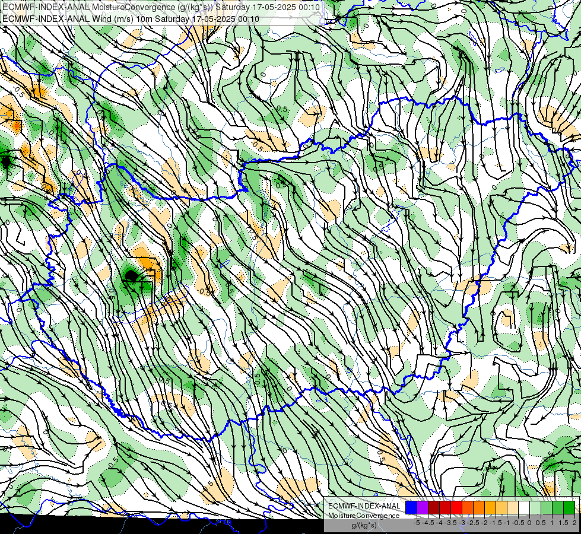The image size is (581, 534).
Task: Click the -2.5 legend tick label
Action: click(474, 523)
